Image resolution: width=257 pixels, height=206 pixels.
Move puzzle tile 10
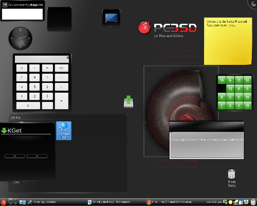[247, 97]
